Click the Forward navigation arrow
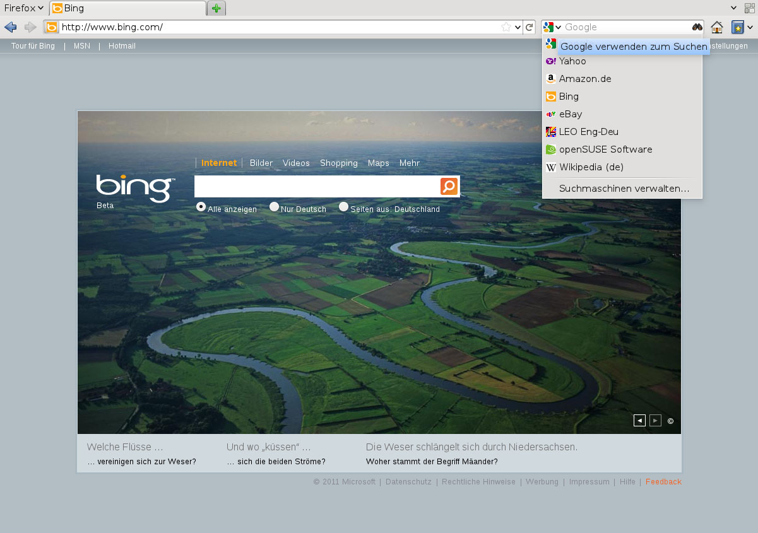758x533 pixels. point(30,27)
